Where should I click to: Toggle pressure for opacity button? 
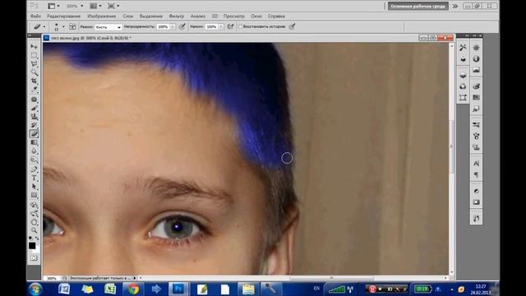(x=182, y=26)
